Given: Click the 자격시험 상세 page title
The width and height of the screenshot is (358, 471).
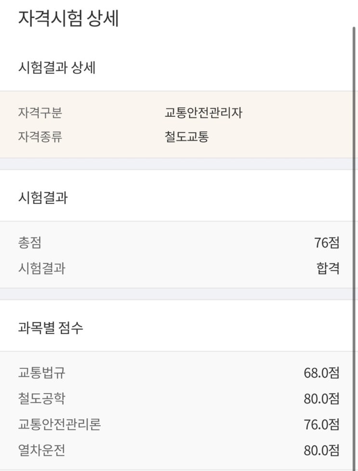Looking at the screenshot, I should (x=68, y=19).
